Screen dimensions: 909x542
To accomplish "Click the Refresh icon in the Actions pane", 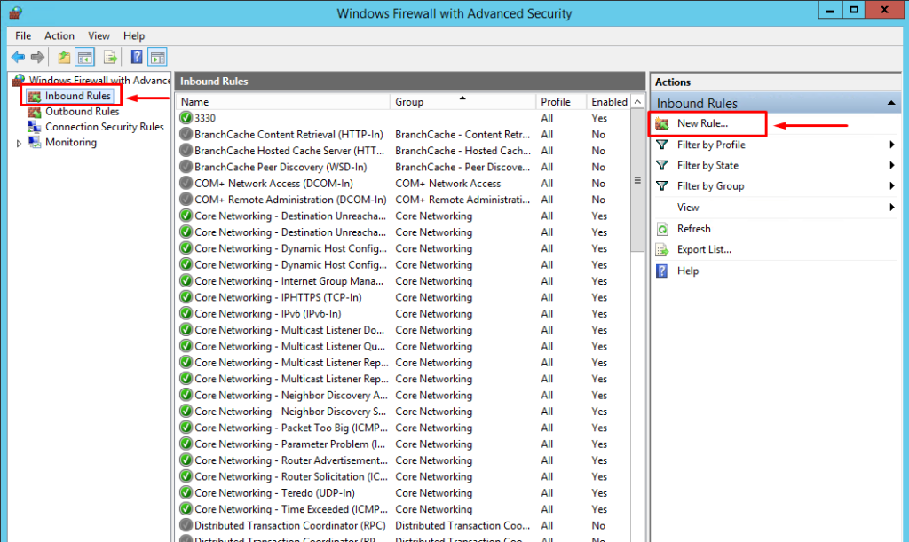I will [662, 229].
